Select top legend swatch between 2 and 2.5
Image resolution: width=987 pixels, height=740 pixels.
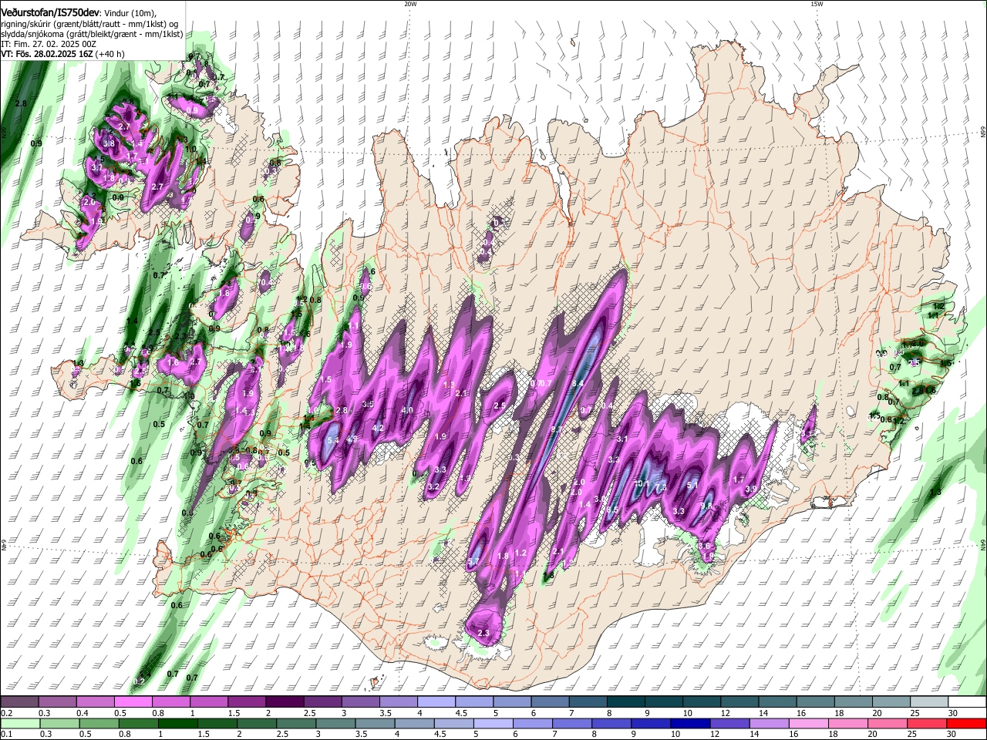click(285, 702)
